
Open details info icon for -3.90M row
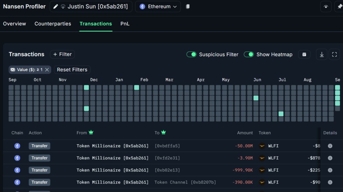click(x=330, y=158)
